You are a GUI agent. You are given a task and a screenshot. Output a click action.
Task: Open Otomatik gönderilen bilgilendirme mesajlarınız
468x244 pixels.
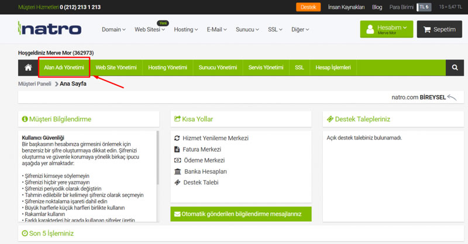click(241, 214)
